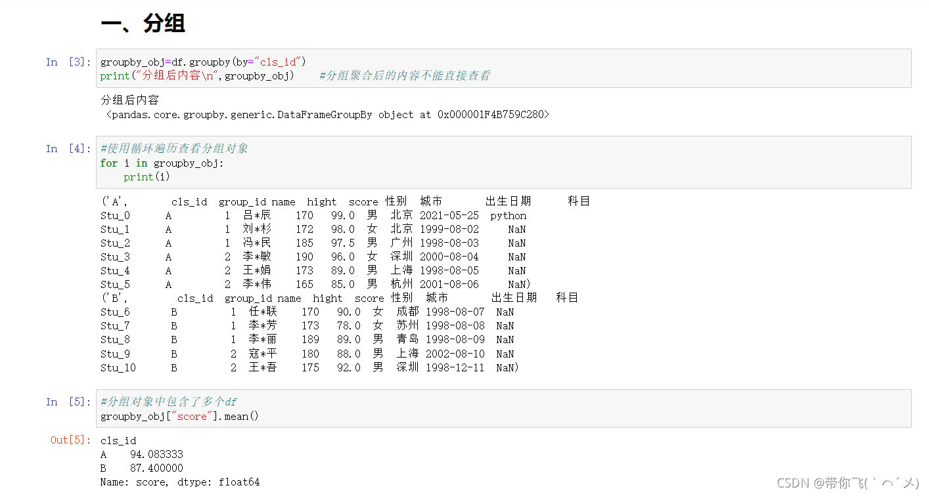This screenshot has height=496, width=929.
Task: Click the city 青岛
Action: coord(407,340)
